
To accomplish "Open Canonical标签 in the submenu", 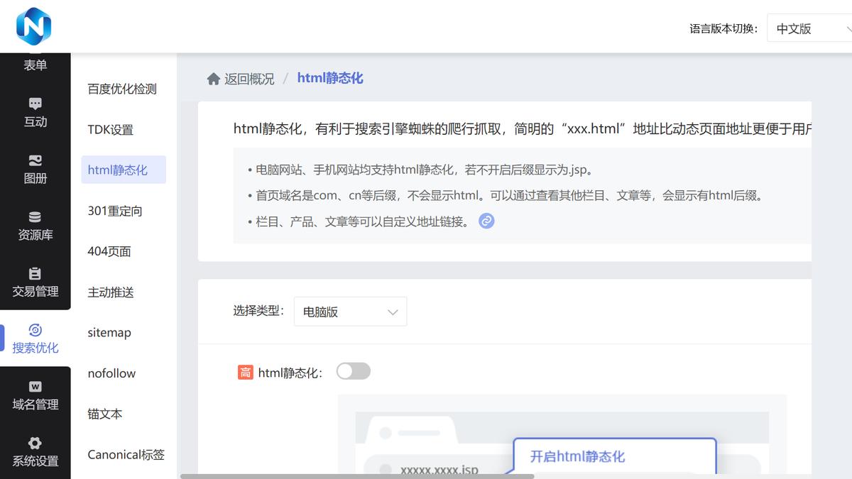I will [126, 454].
